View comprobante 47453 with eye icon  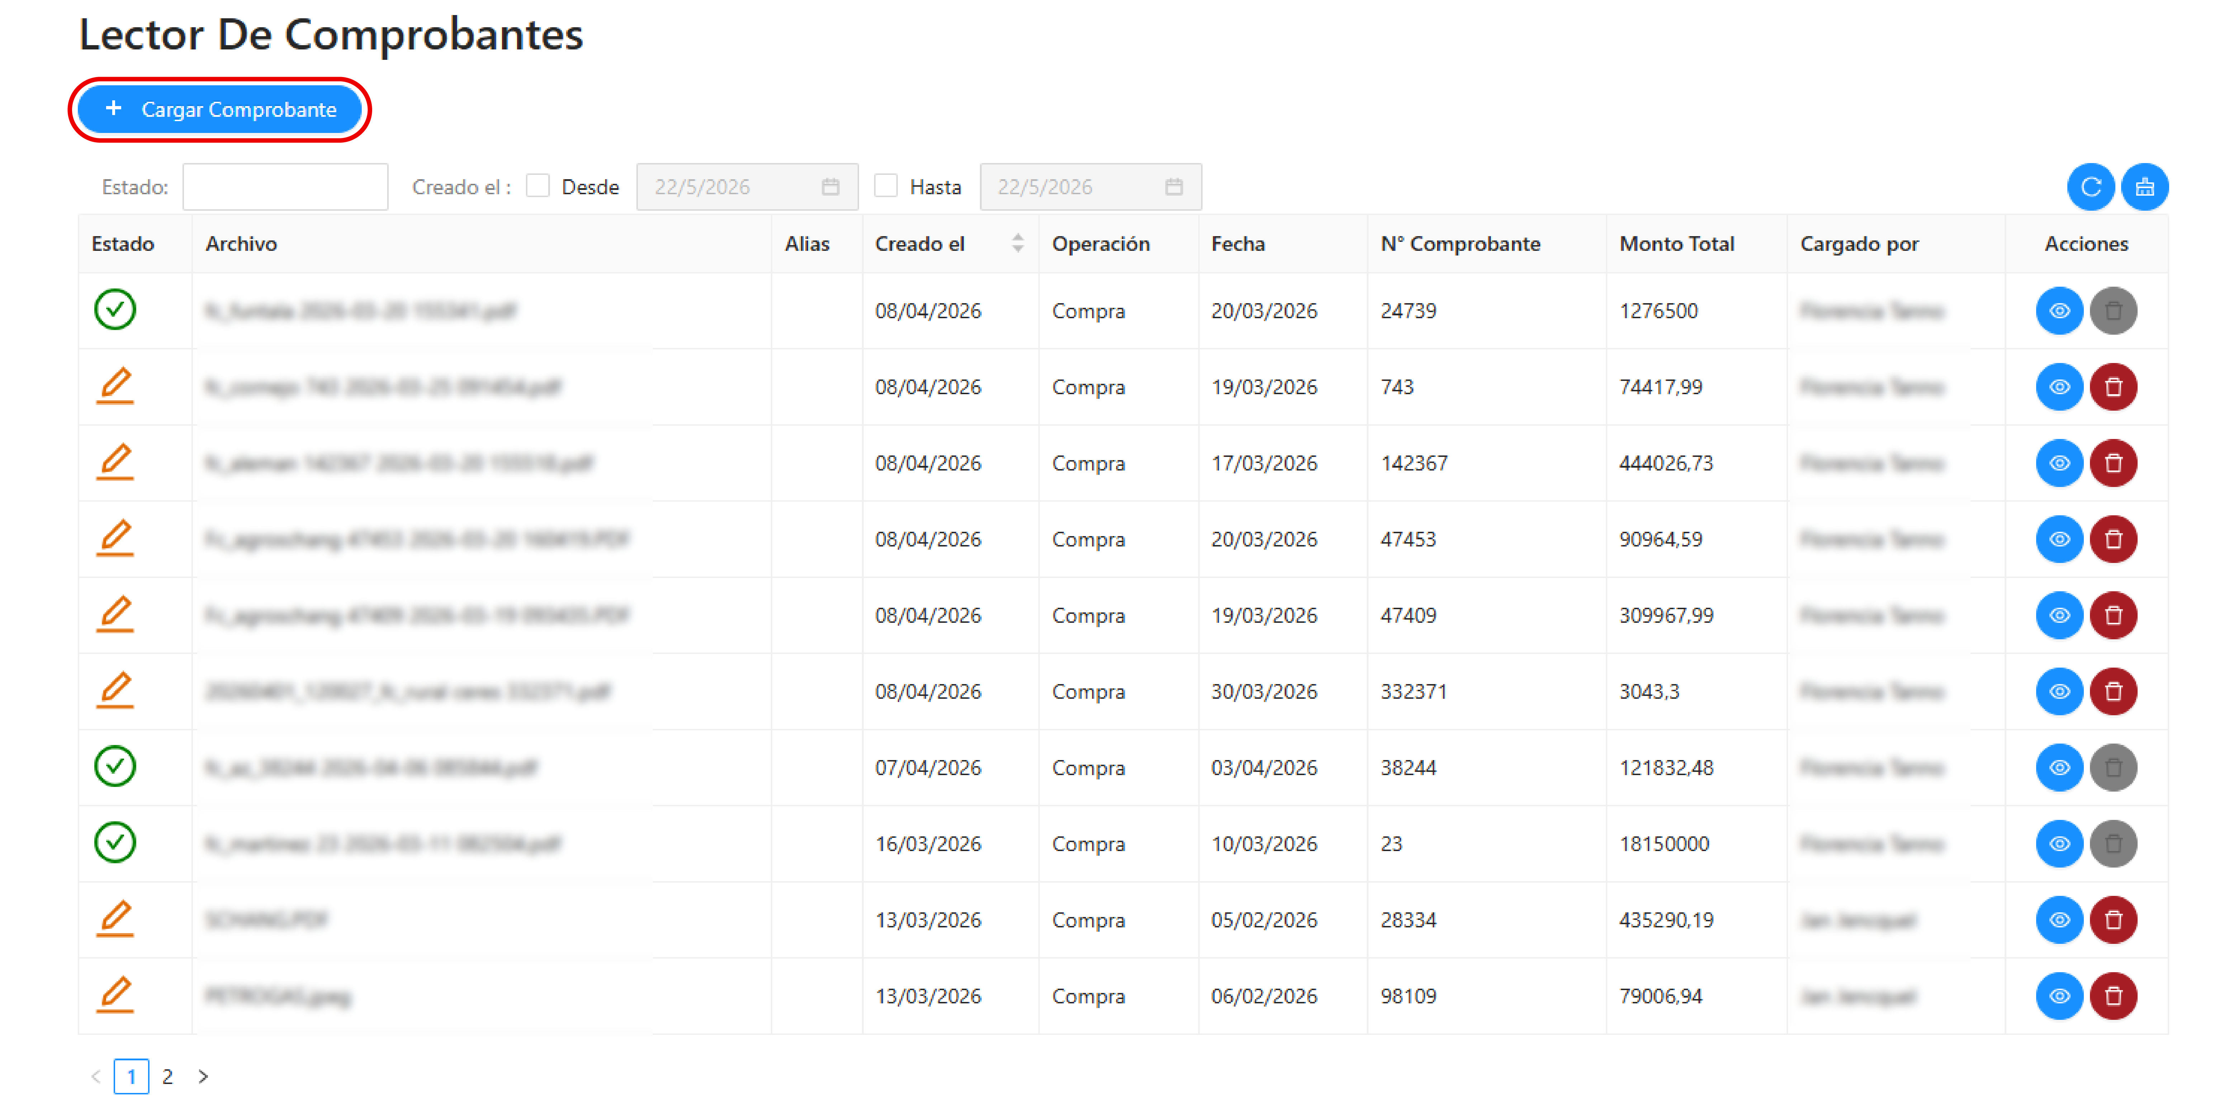(x=2059, y=539)
